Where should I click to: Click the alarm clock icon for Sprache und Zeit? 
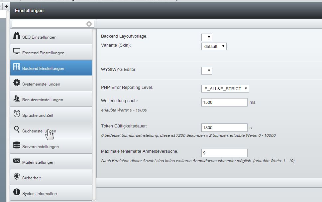coord(17,114)
